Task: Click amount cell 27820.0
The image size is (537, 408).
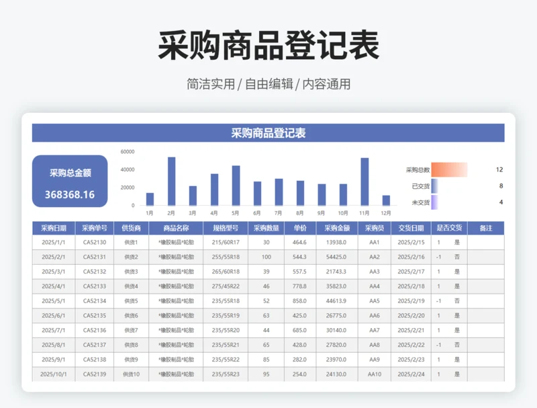Action: pos(336,345)
